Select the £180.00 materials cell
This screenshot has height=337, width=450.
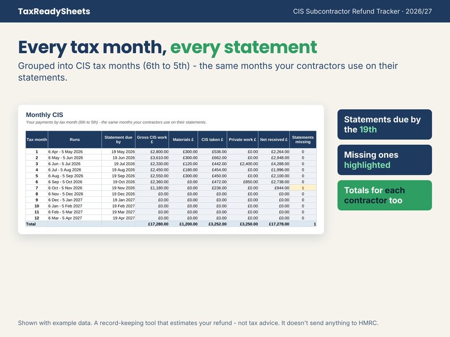pos(183,170)
